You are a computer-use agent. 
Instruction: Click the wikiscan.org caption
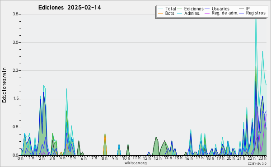(x=135, y=163)
